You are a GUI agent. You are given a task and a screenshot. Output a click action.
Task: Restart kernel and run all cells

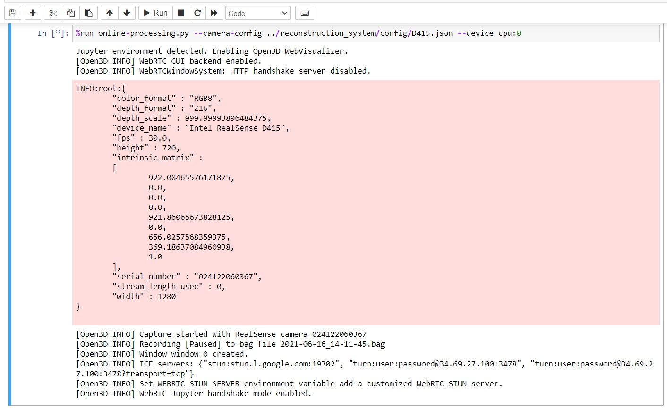coord(214,13)
